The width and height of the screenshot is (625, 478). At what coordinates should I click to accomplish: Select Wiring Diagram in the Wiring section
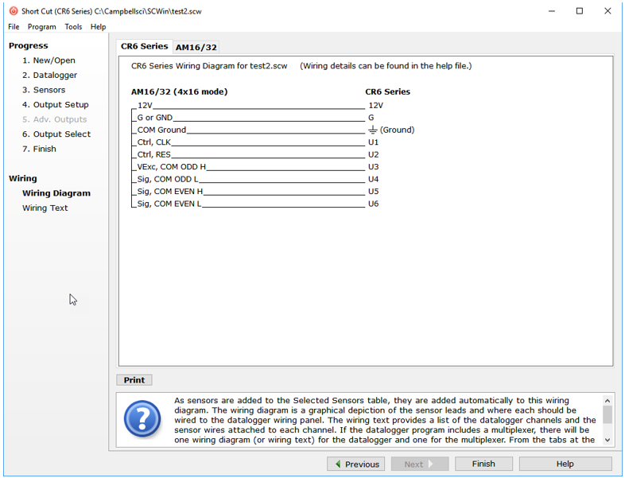pos(56,193)
